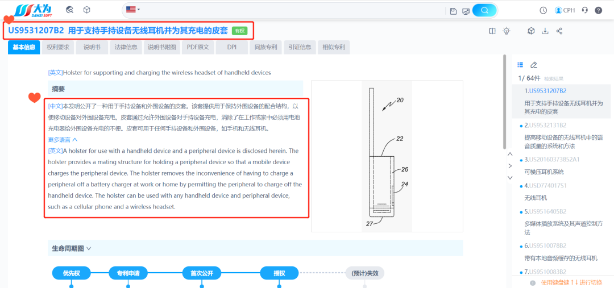Image resolution: width=614 pixels, height=288 pixels.
Task: Click the 摘要 section header
Action: tap(176, 89)
